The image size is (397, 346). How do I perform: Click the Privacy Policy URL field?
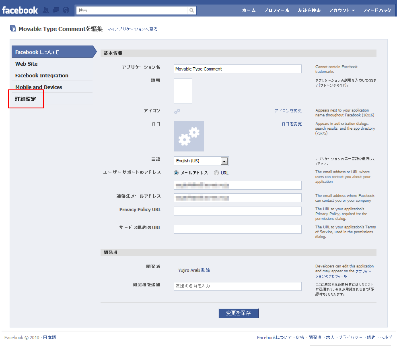tap(237, 211)
